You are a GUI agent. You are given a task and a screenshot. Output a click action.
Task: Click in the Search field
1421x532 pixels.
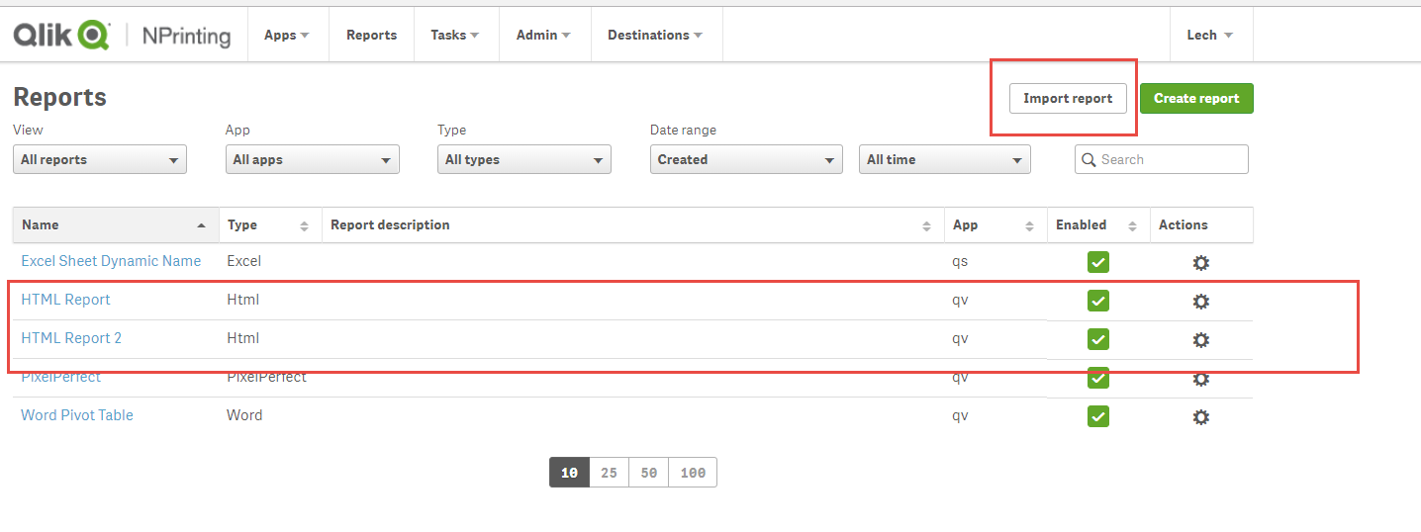(1162, 159)
